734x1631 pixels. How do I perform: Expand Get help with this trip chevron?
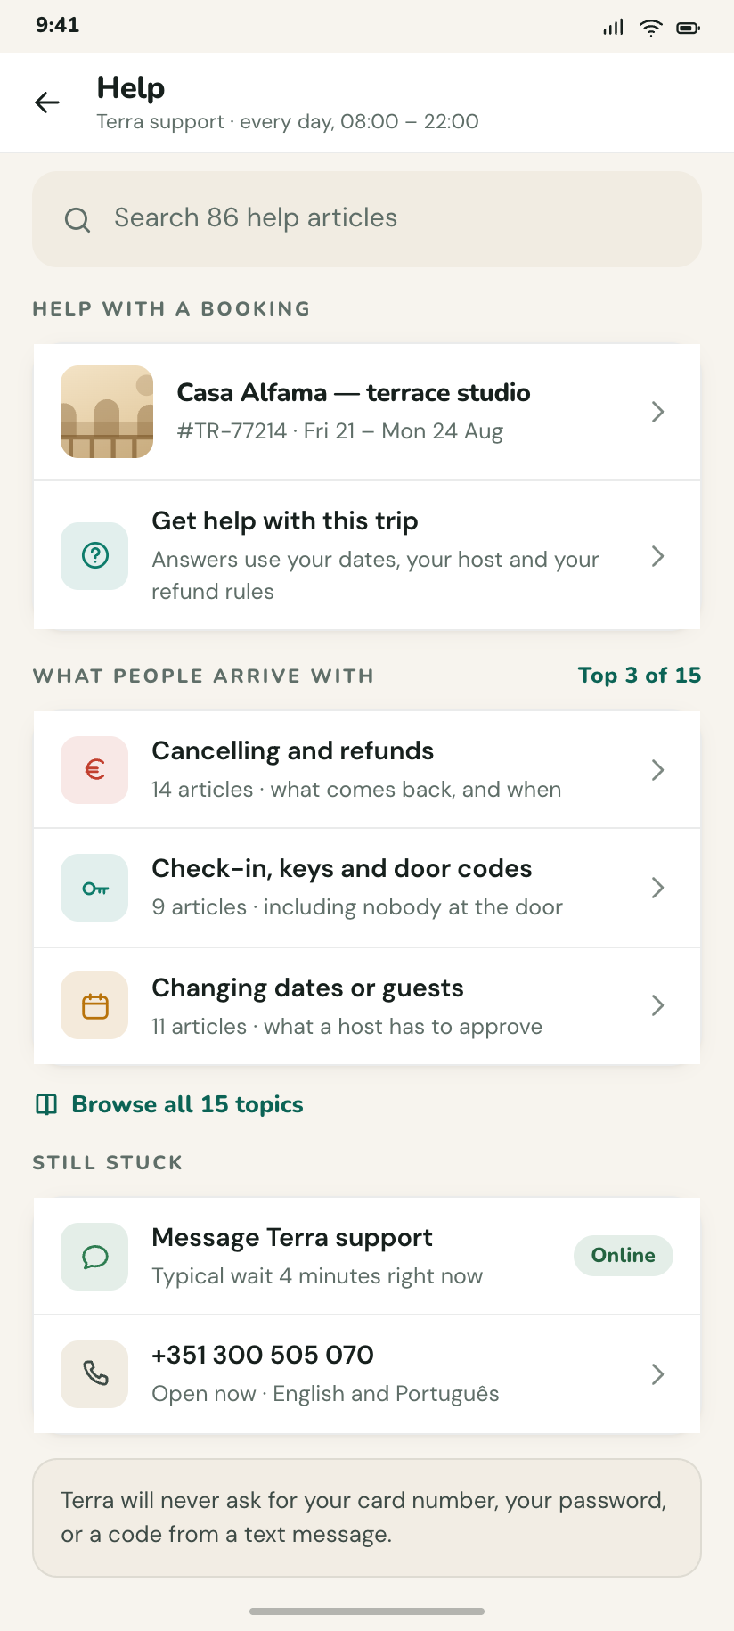pos(657,556)
